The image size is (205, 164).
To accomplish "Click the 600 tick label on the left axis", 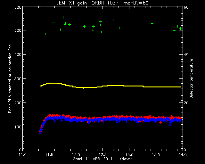I will point(18,7).
